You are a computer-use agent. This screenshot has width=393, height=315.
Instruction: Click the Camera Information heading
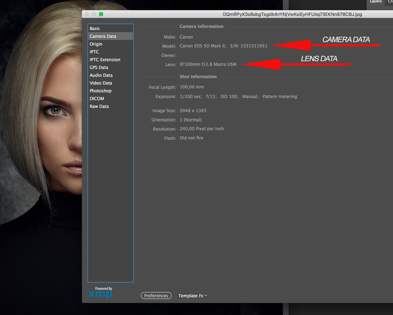[201, 26]
